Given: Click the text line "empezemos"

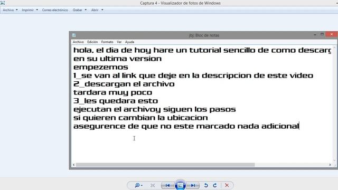Looking at the screenshot, I should (101, 67).
